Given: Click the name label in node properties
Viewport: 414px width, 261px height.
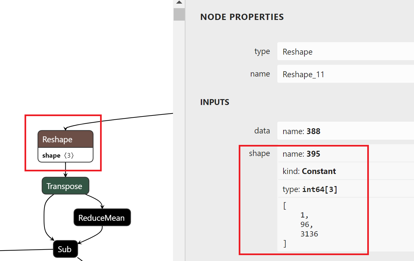Looking at the screenshot, I should pyautogui.click(x=260, y=74).
